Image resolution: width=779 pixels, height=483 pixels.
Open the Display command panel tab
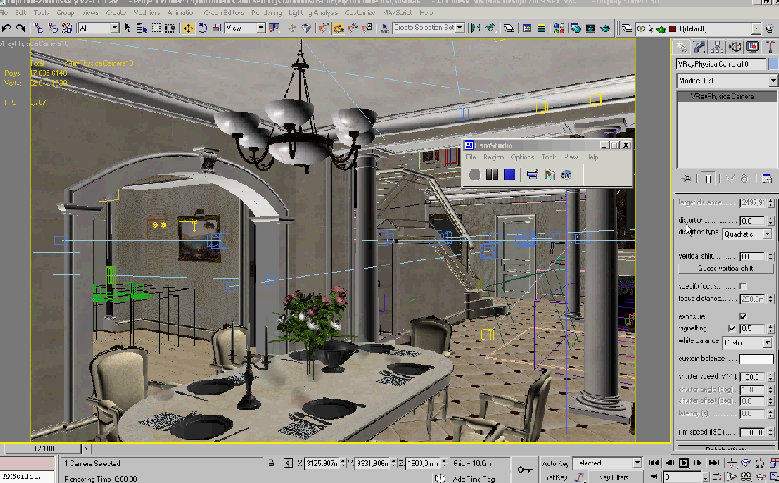click(x=752, y=48)
